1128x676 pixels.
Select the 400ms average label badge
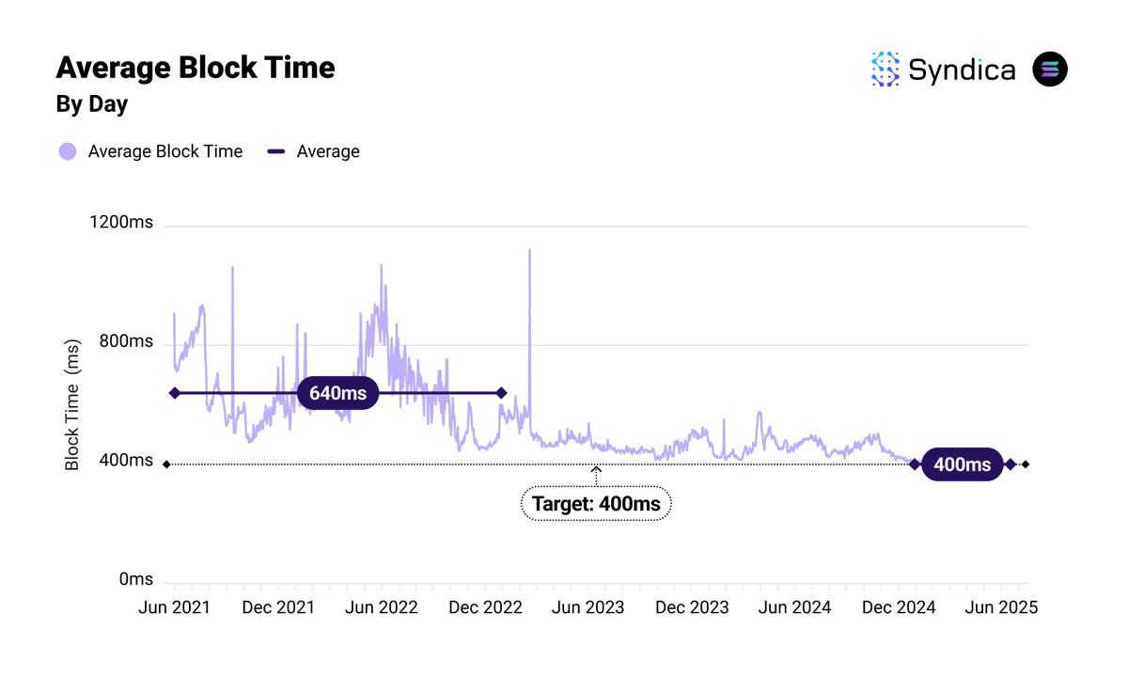[x=962, y=464]
